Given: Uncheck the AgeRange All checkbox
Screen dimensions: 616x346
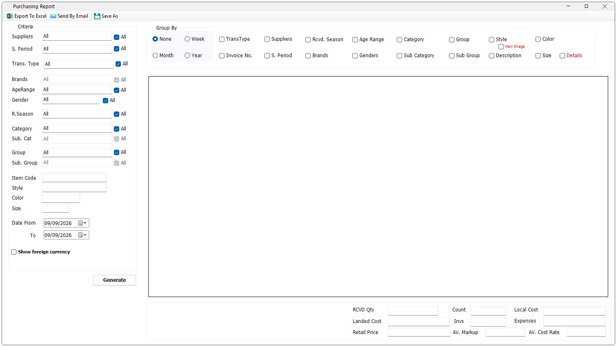Looking at the screenshot, I should [x=116, y=90].
